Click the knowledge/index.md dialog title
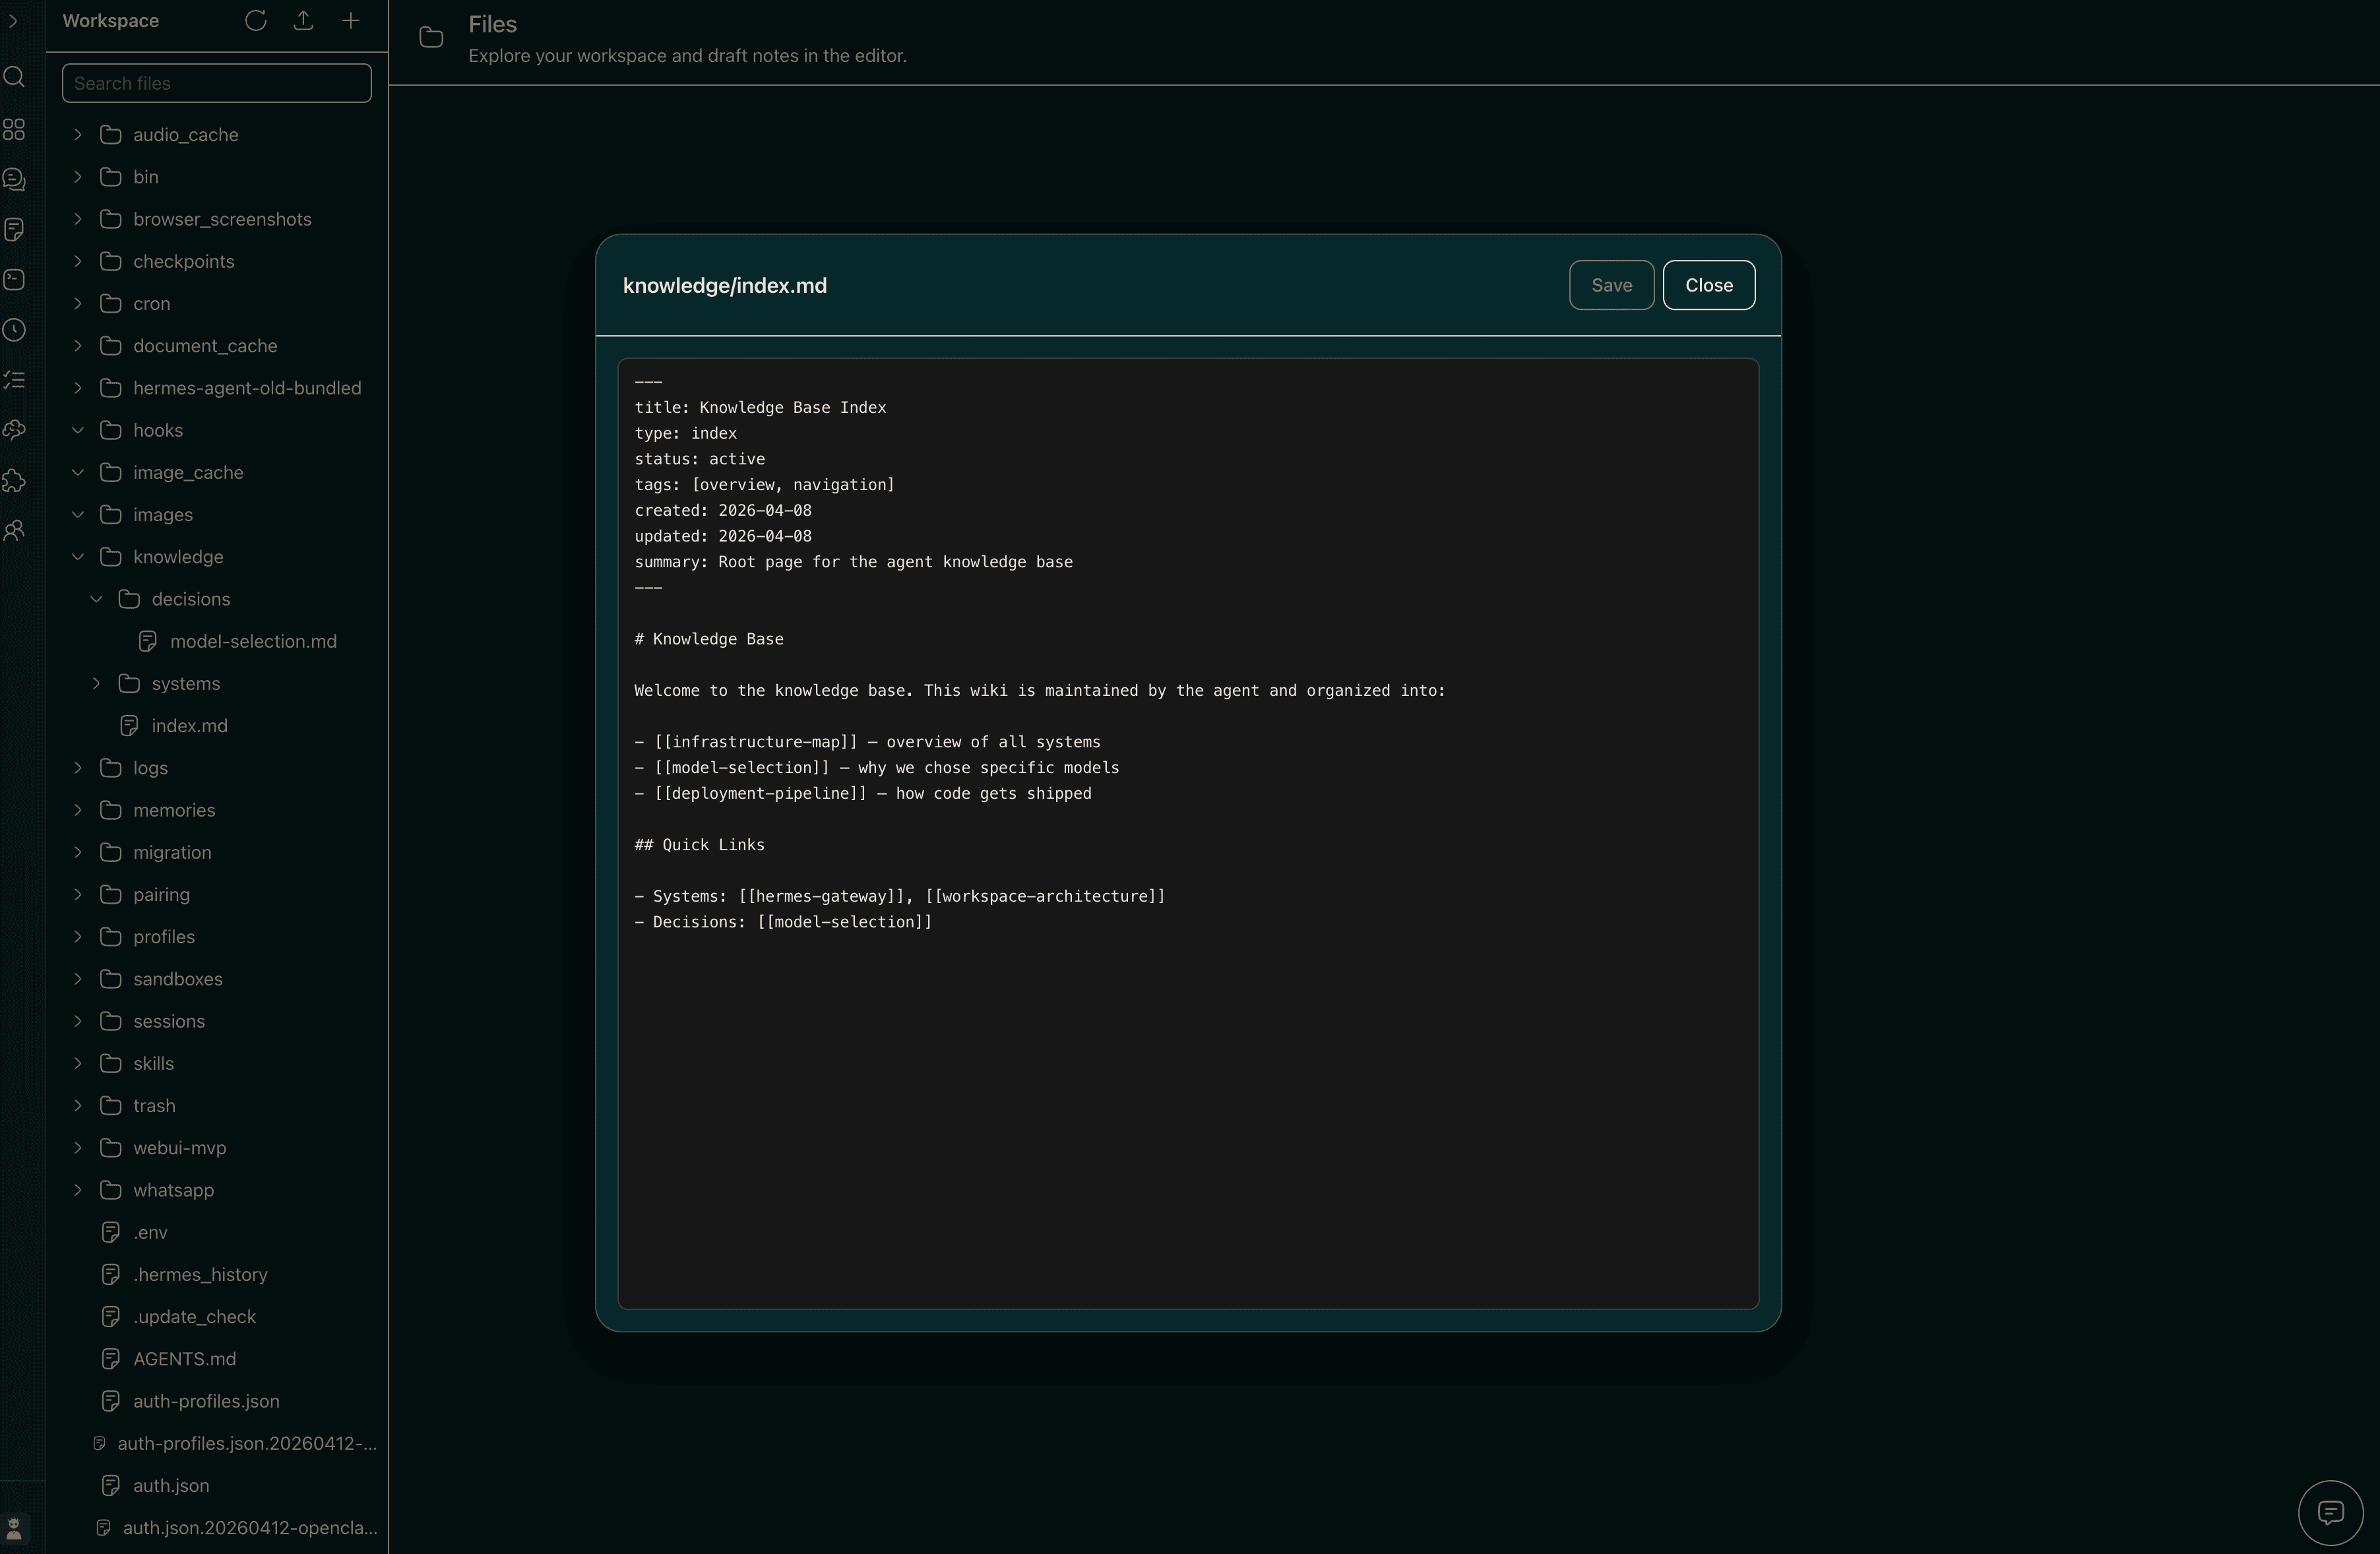2380x1554 pixels. click(x=724, y=286)
